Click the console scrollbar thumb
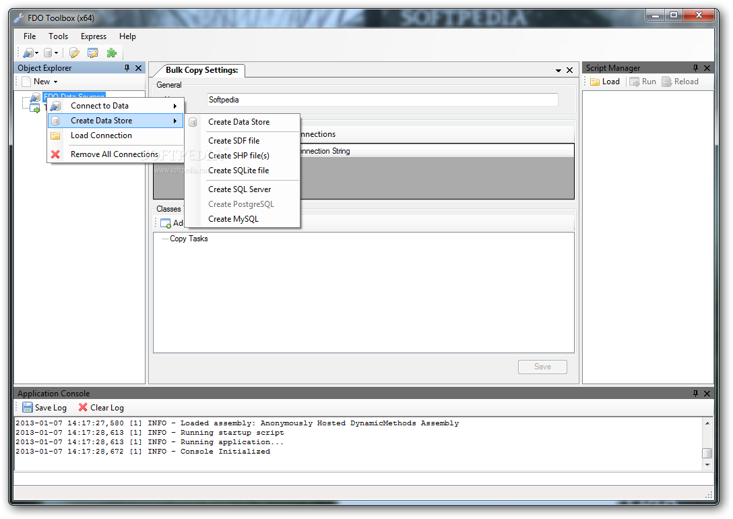 pos(707,453)
